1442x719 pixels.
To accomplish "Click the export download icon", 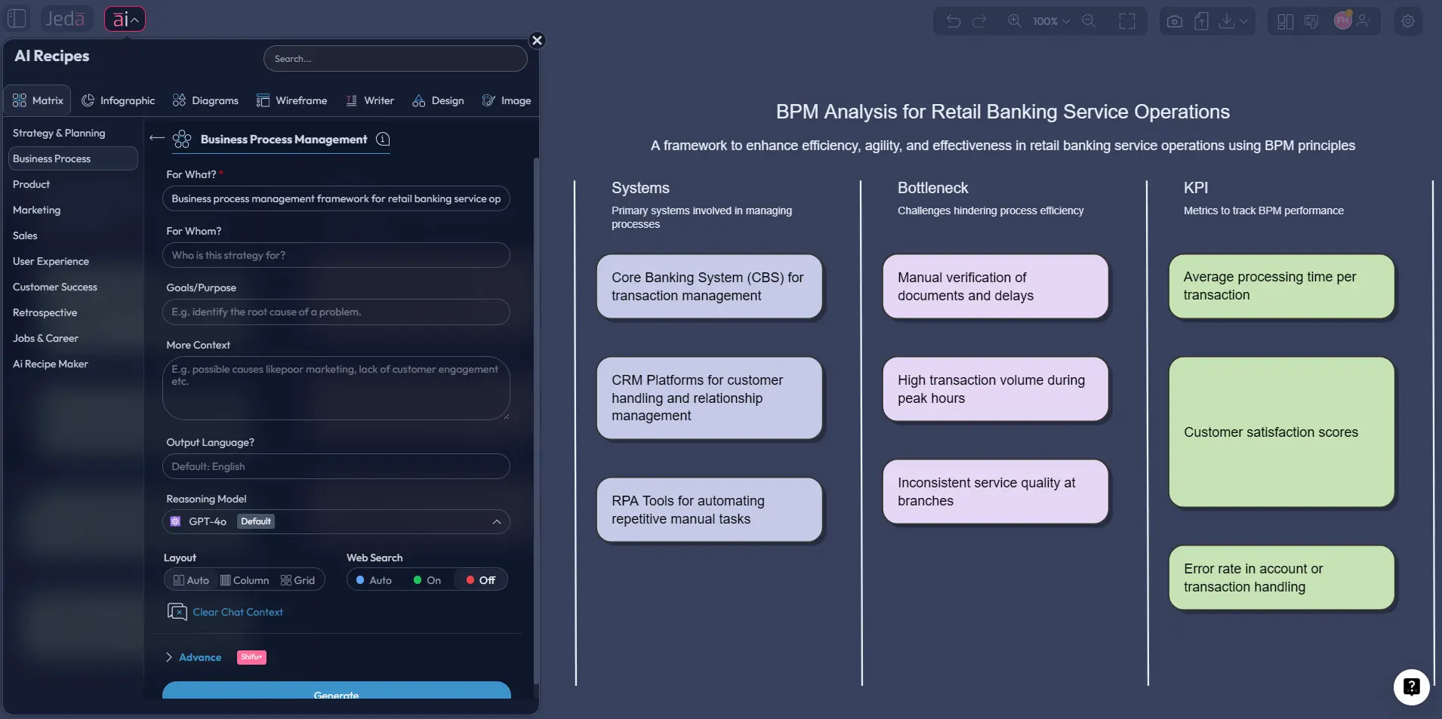I will coord(1227,20).
